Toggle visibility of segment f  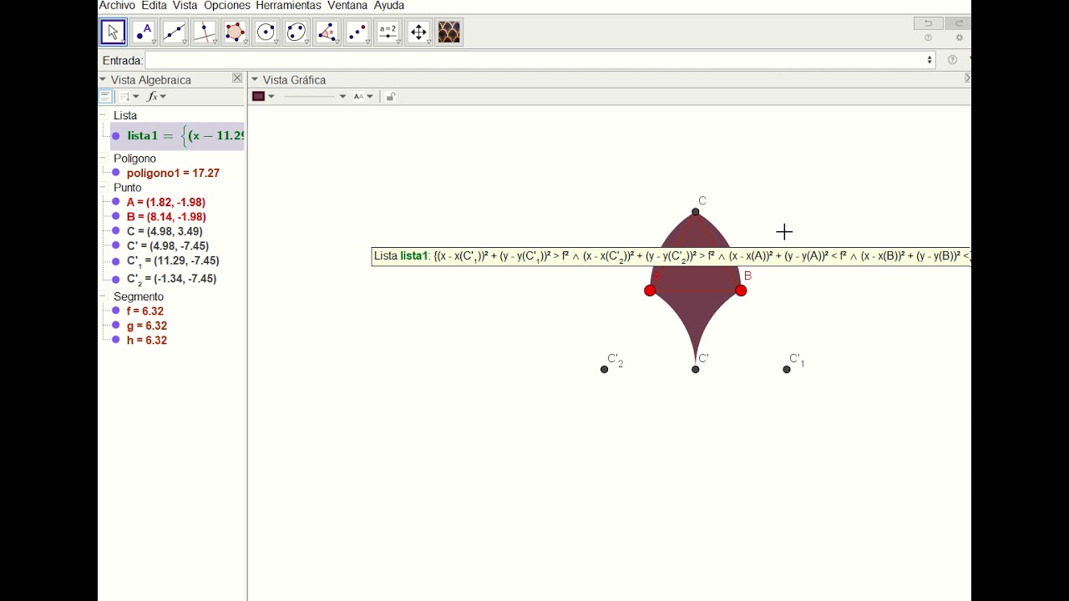tap(116, 311)
